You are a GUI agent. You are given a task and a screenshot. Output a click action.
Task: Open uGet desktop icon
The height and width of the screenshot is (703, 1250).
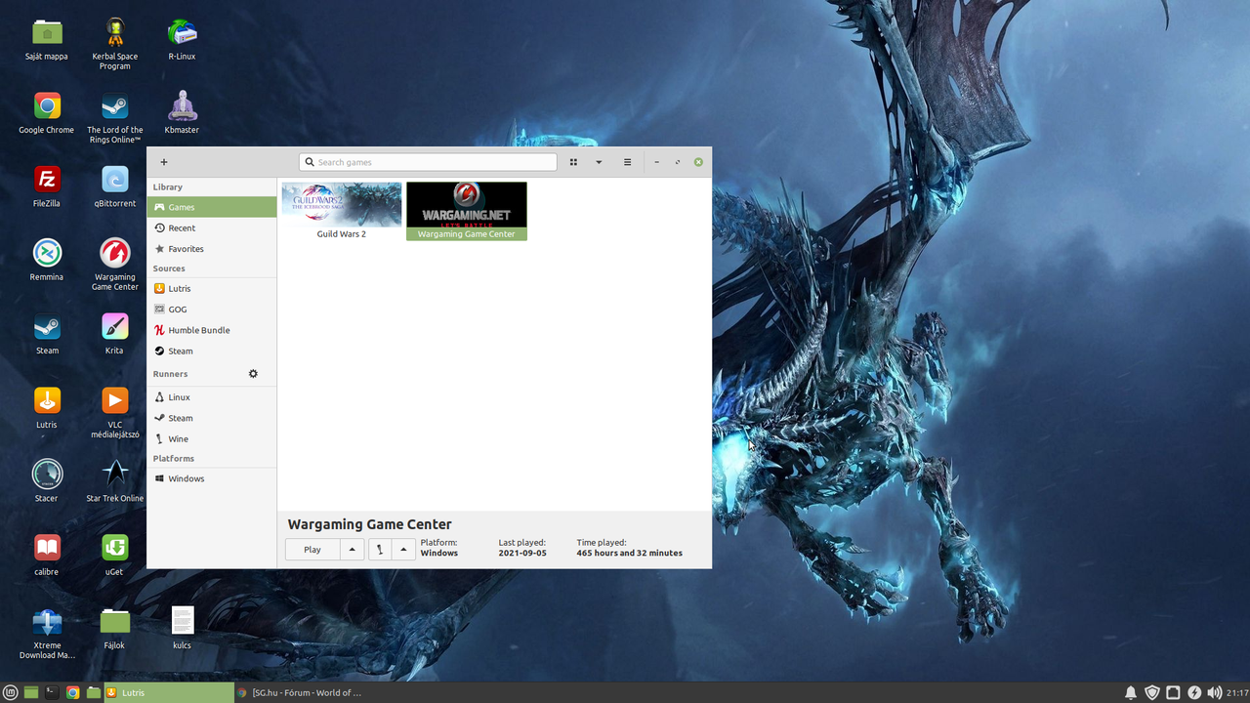[115, 548]
